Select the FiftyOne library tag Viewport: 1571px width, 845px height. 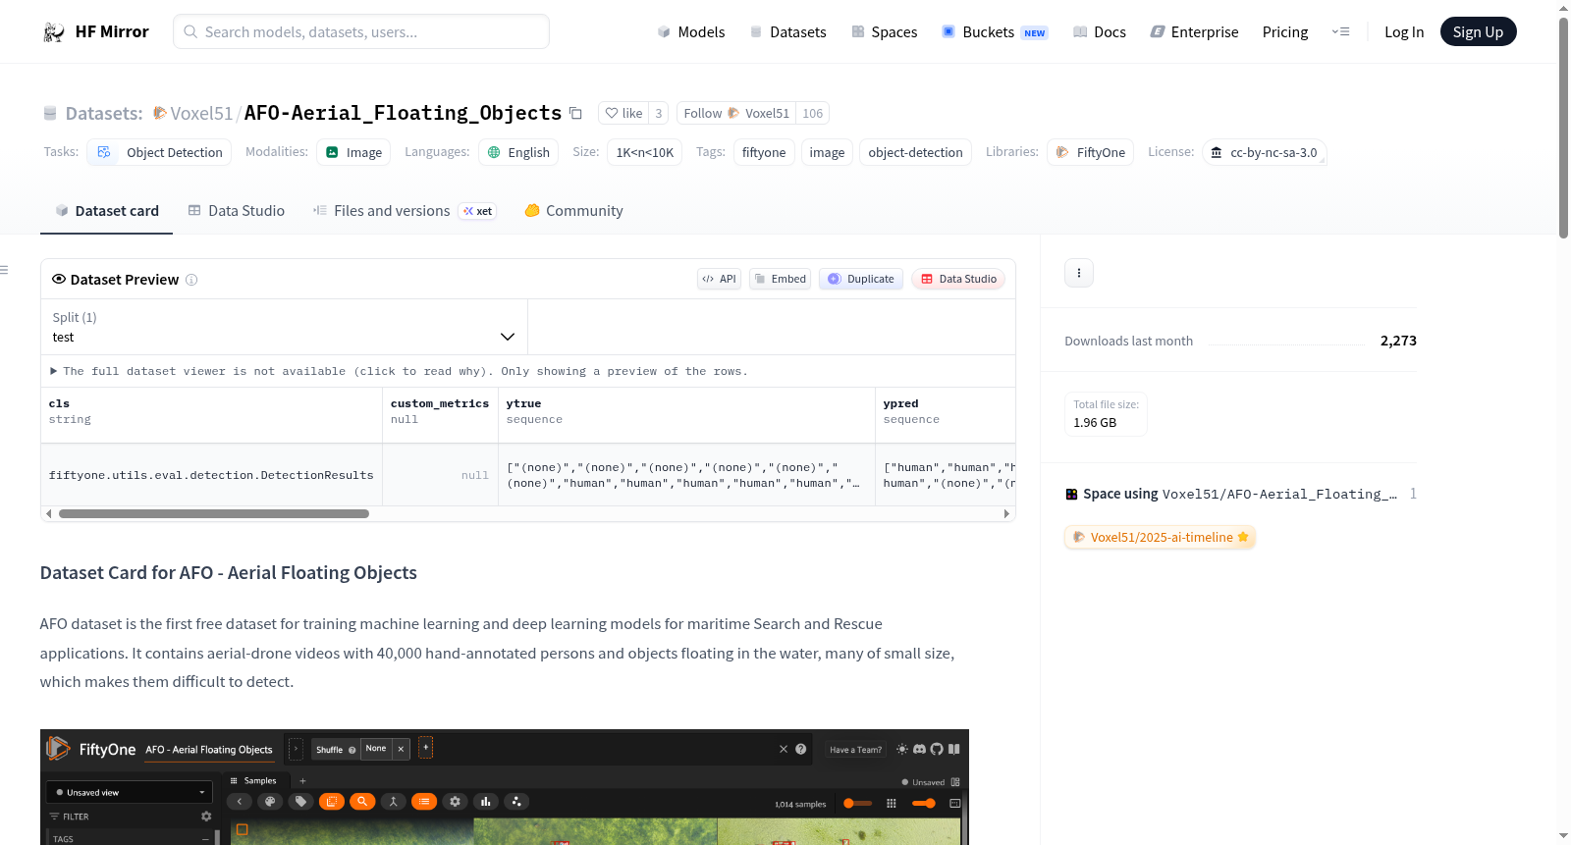1091,152
